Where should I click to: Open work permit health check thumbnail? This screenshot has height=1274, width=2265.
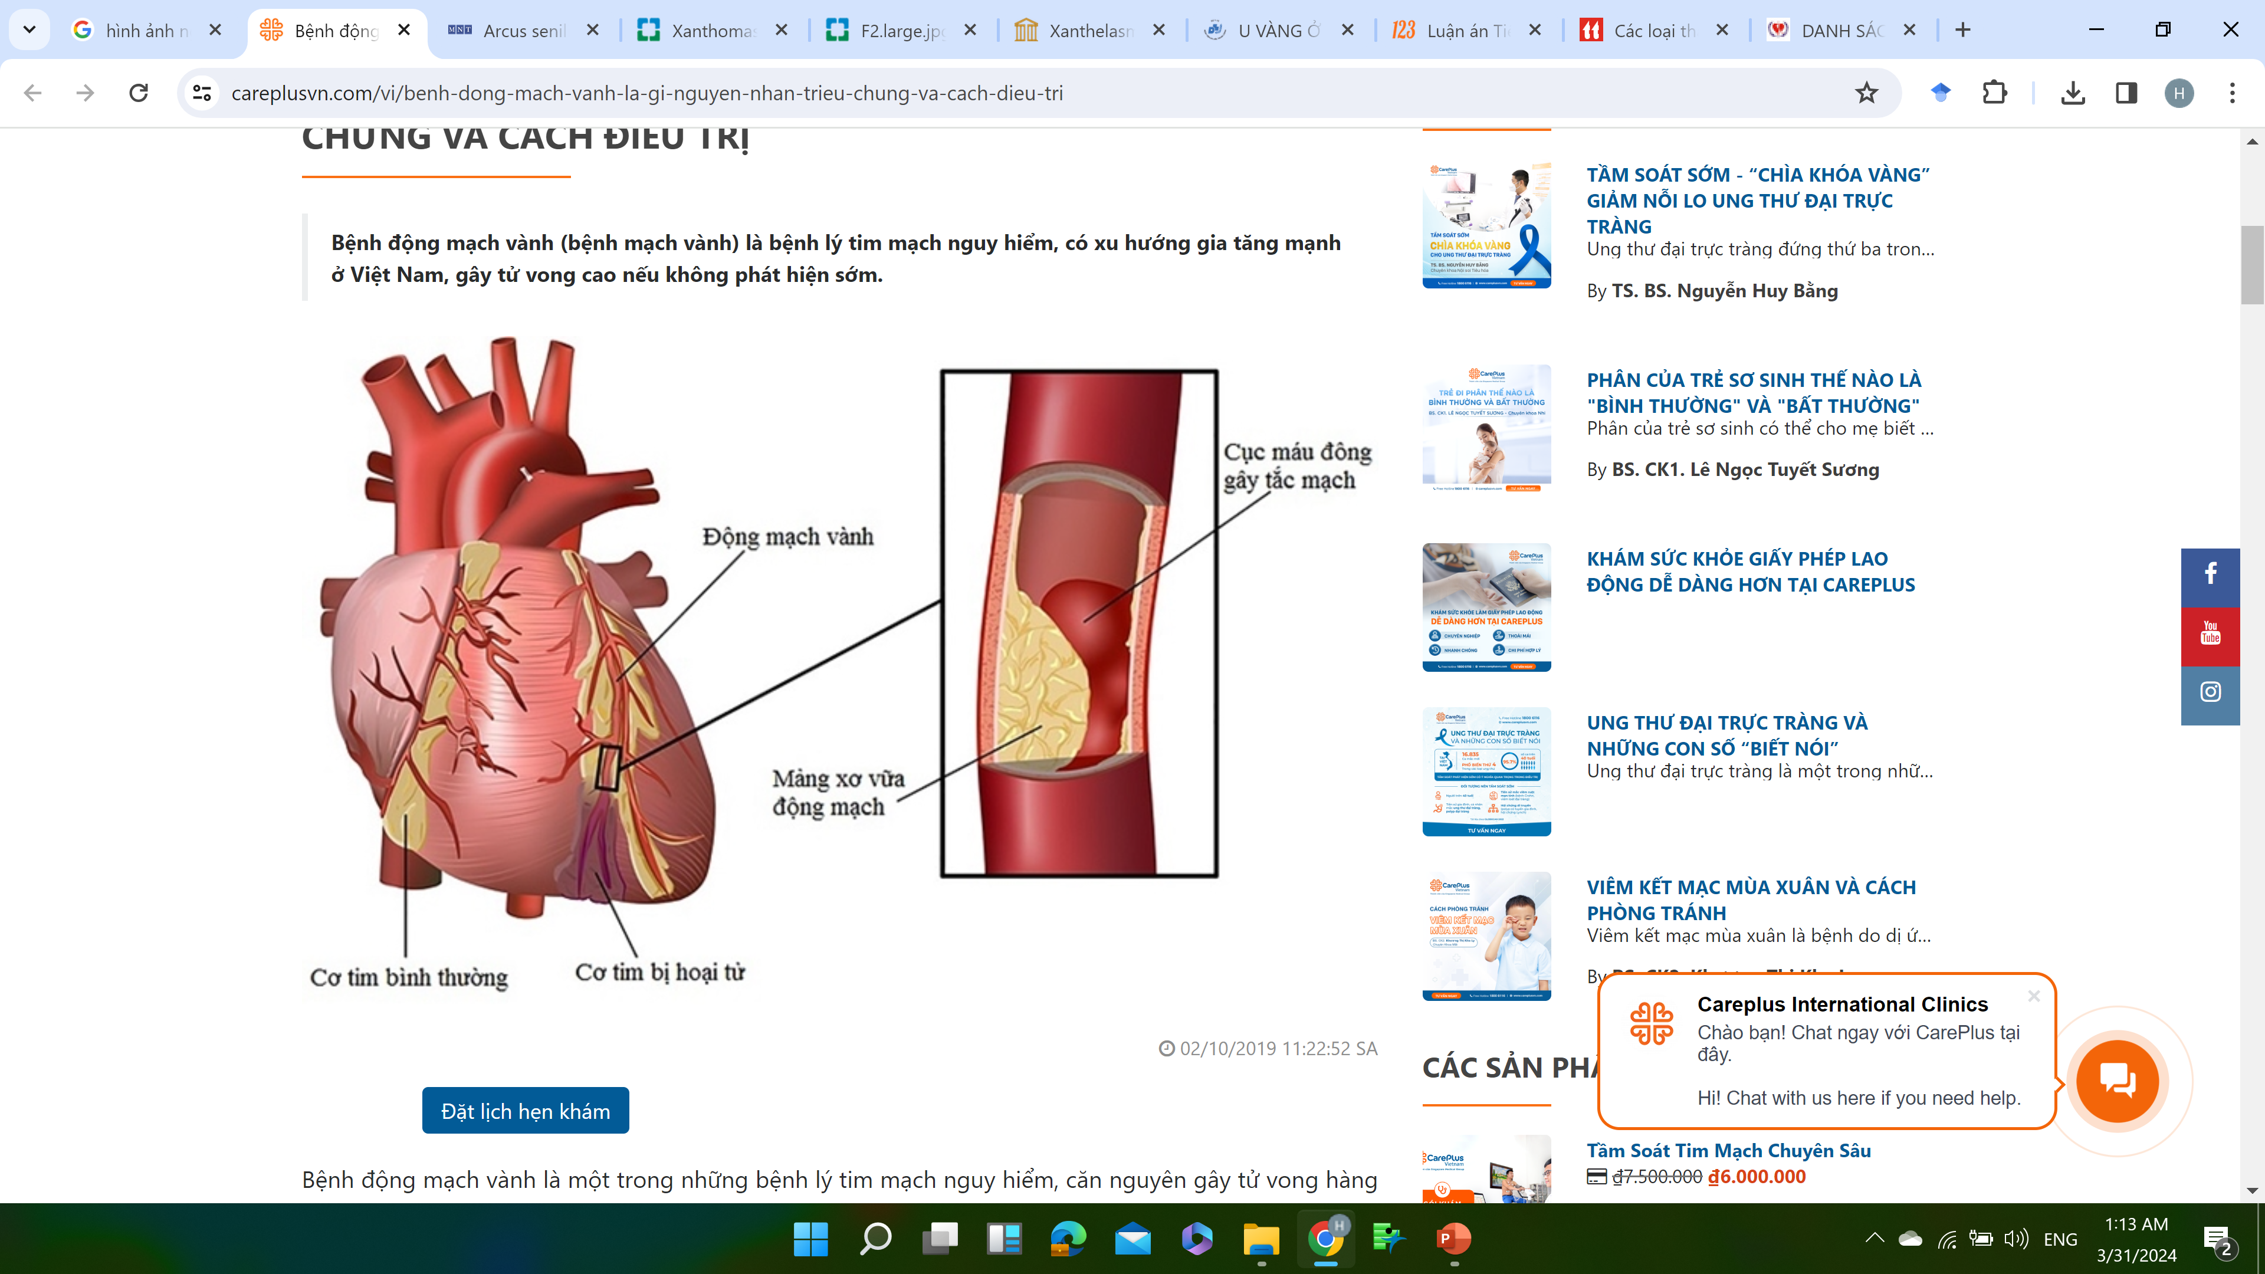coord(1486,608)
